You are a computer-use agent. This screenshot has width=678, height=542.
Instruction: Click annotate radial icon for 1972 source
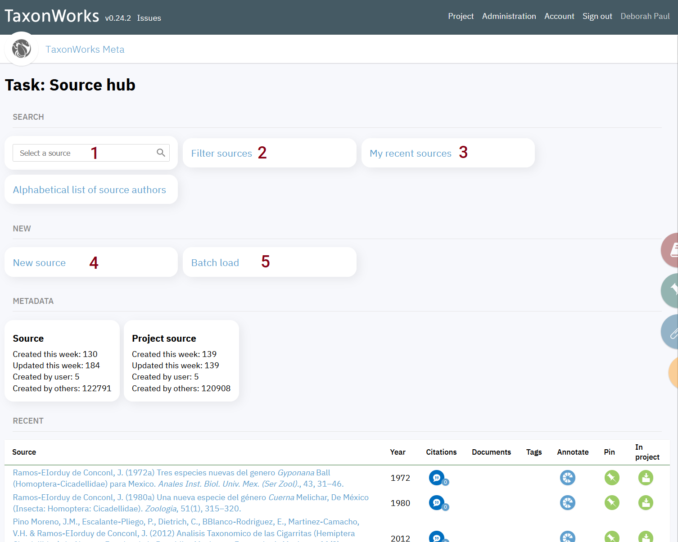pyautogui.click(x=567, y=478)
